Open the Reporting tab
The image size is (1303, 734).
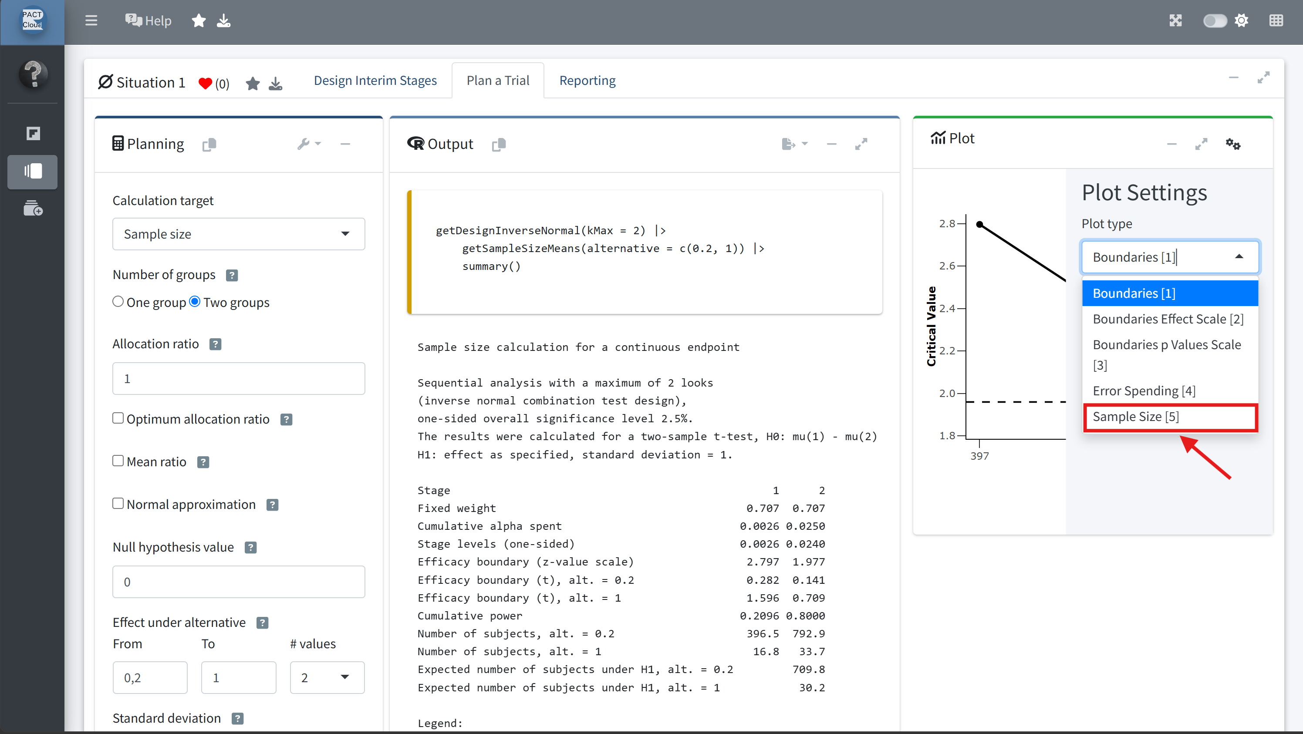pos(587,81)
